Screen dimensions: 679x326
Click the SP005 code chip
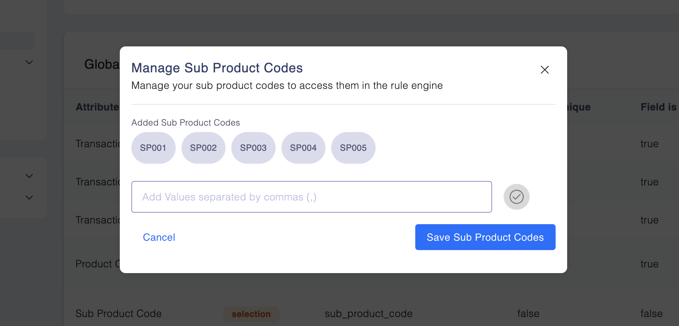coord(353,148)
